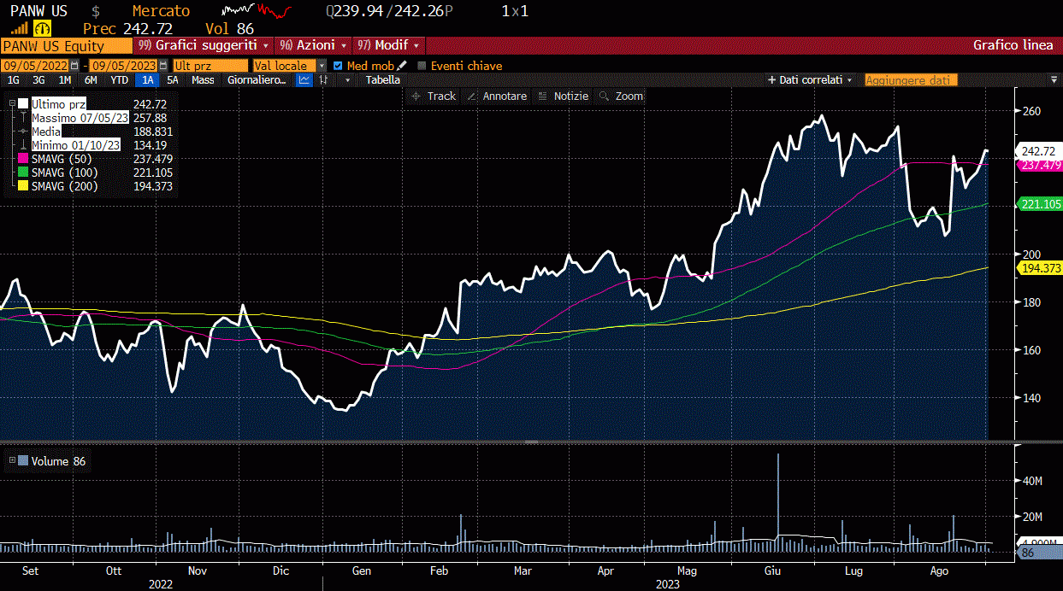Viewport: 1063px width, 591px height.
Task: Expand the Dati correlati dropdown
Action: 811,79
